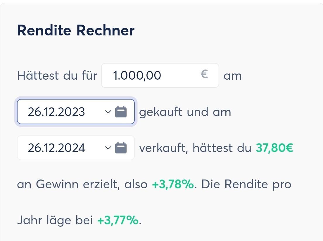
Task: Click the green 37,80€ profit value
Action: [274, 148]
